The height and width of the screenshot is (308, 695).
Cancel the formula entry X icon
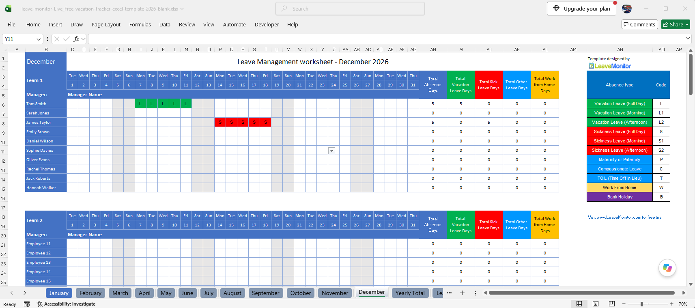click(57, 39)
